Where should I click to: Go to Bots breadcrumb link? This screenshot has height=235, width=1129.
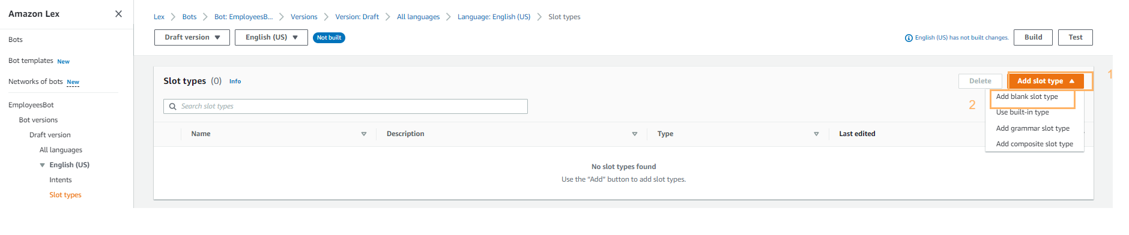tap(190, 17)
